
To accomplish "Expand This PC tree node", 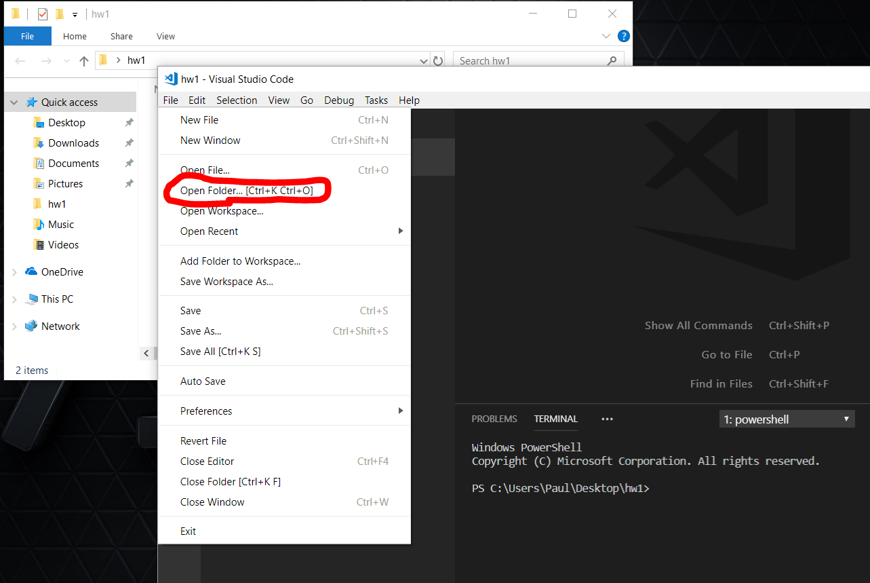I will tap(14, 299).
